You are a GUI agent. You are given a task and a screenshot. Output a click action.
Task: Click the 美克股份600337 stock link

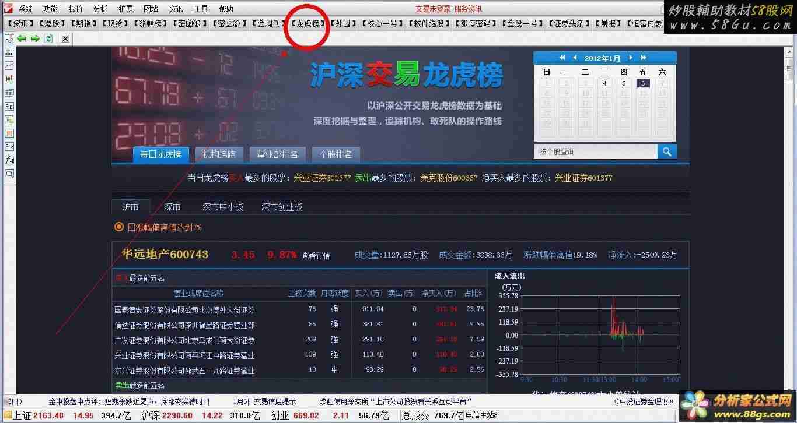[x=449, y=178]
